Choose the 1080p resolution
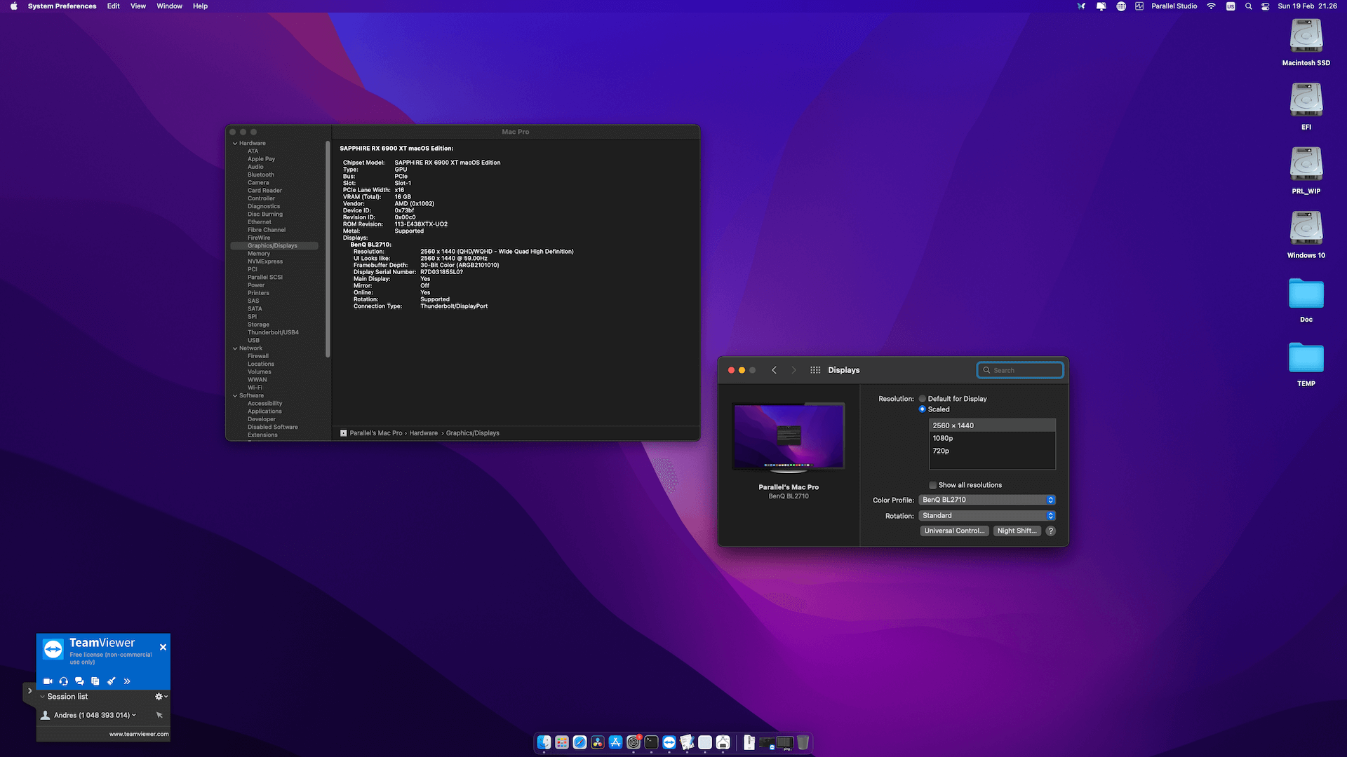The width and height of the screenshot is (1347, 757). click(x=992, y=438)
